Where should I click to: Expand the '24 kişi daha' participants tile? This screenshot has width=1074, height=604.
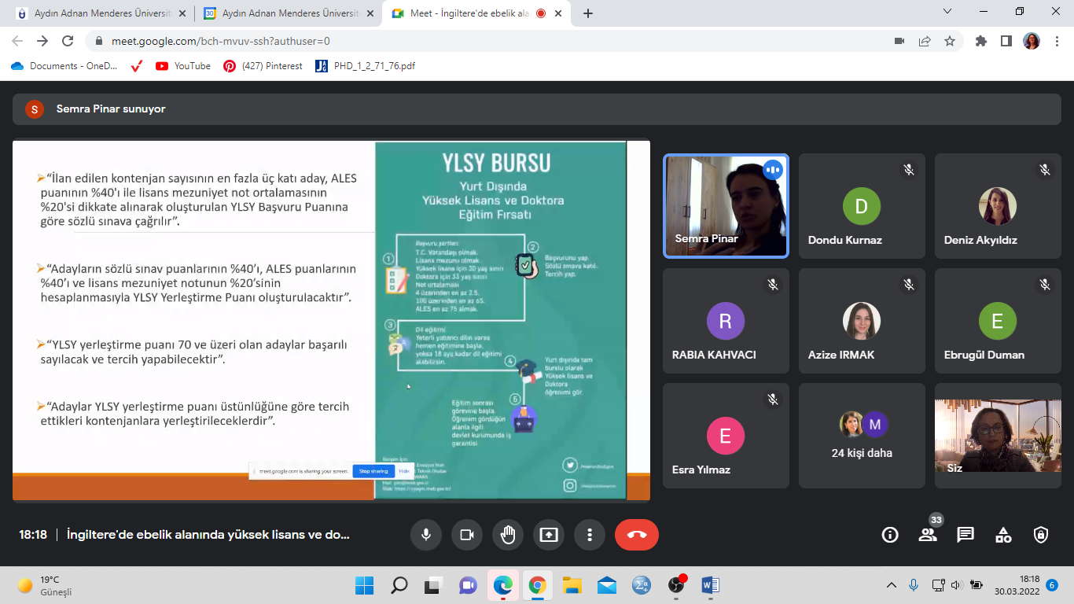coord(862,436)
